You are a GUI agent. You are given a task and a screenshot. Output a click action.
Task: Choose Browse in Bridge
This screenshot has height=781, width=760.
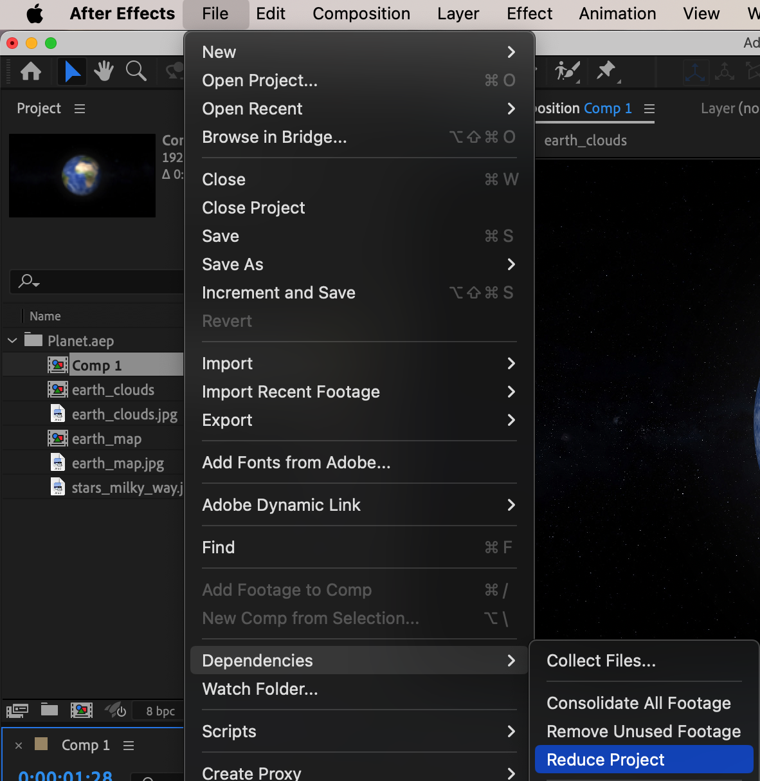pos(359,137)
